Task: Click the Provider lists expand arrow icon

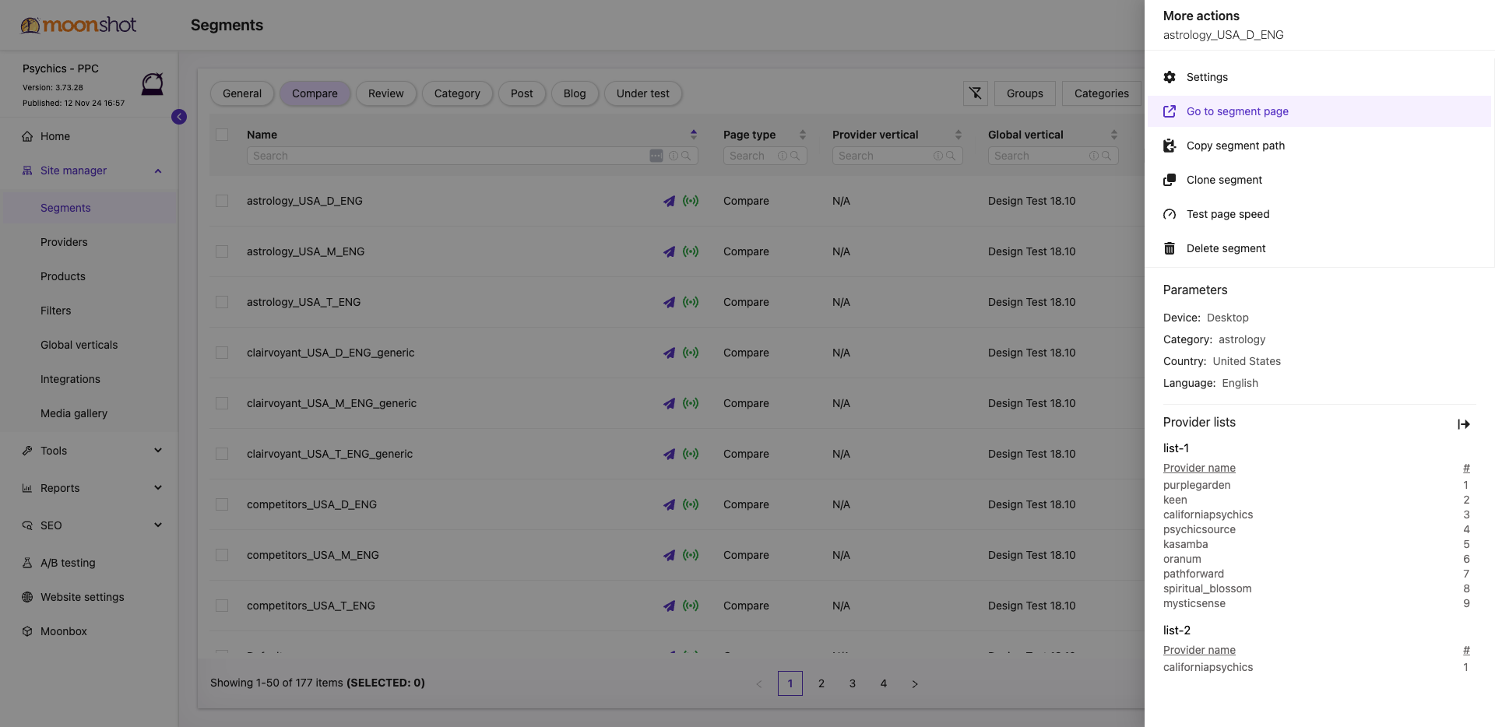Action: pos(1464,424)
